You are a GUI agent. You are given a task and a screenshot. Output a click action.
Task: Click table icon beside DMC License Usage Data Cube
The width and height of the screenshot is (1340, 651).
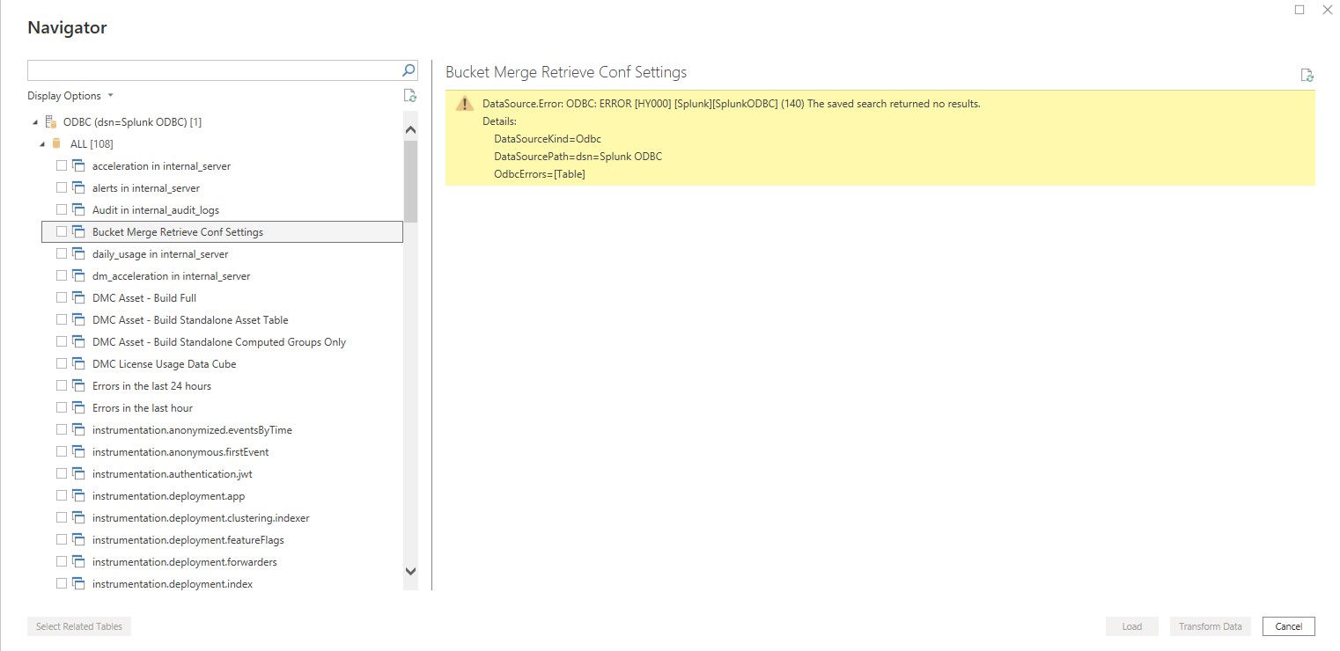[78, 363]
